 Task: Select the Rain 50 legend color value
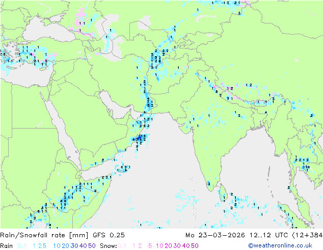pos(92,246)
